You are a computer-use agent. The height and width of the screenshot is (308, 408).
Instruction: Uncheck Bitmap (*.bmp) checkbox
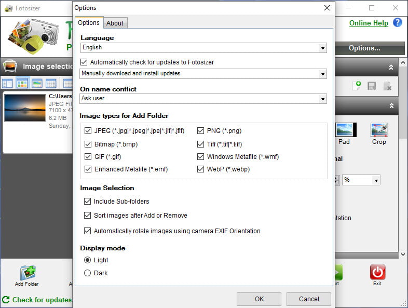click(88, 144)
